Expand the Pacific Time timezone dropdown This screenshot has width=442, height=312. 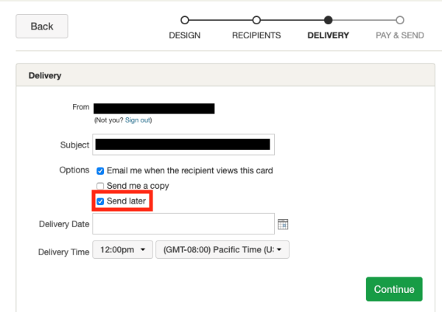click(222, 251)
